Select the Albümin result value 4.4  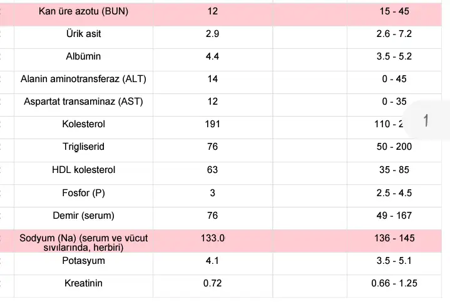[x=212, y=56]
